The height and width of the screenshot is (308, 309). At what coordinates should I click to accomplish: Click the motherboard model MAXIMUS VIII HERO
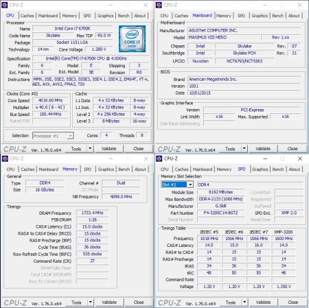tap(224, 37)
